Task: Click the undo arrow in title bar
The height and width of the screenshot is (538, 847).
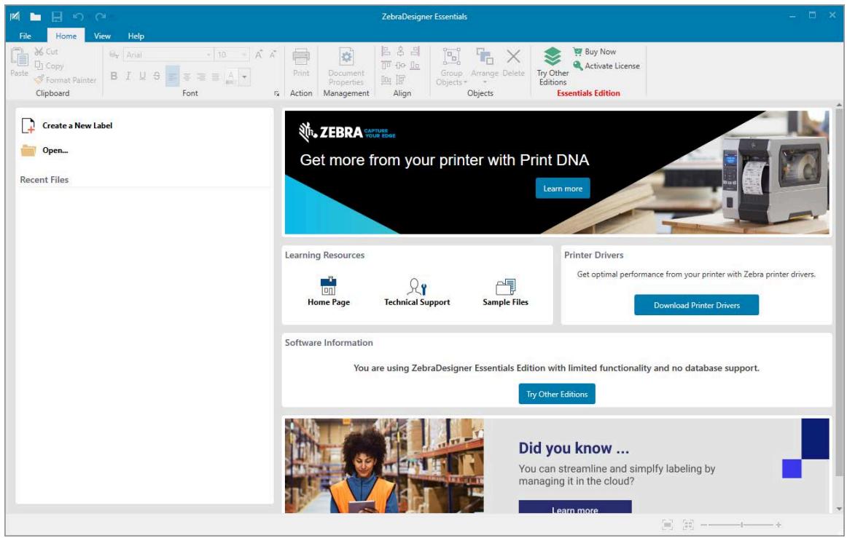Action: [x=78, y=17]
